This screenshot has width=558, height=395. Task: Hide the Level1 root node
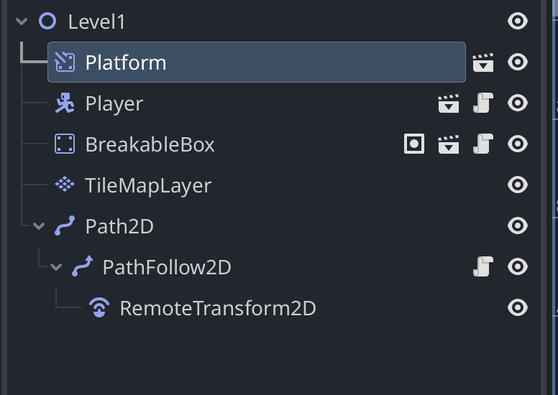point(518,22)
